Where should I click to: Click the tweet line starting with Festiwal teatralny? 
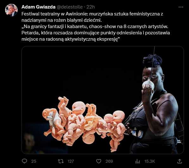pyautogui.click(x=92, y=14)
